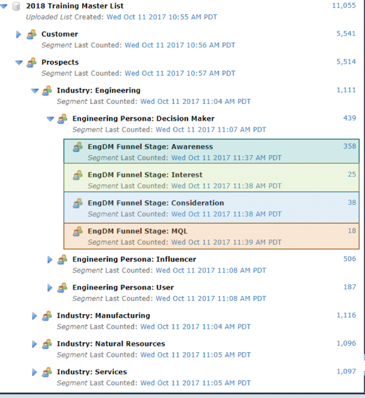Click the Prospects segment people icon
This screenshot has height=398, width=365.
point(32,63)
